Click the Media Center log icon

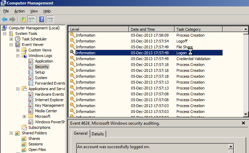point(31,111)
